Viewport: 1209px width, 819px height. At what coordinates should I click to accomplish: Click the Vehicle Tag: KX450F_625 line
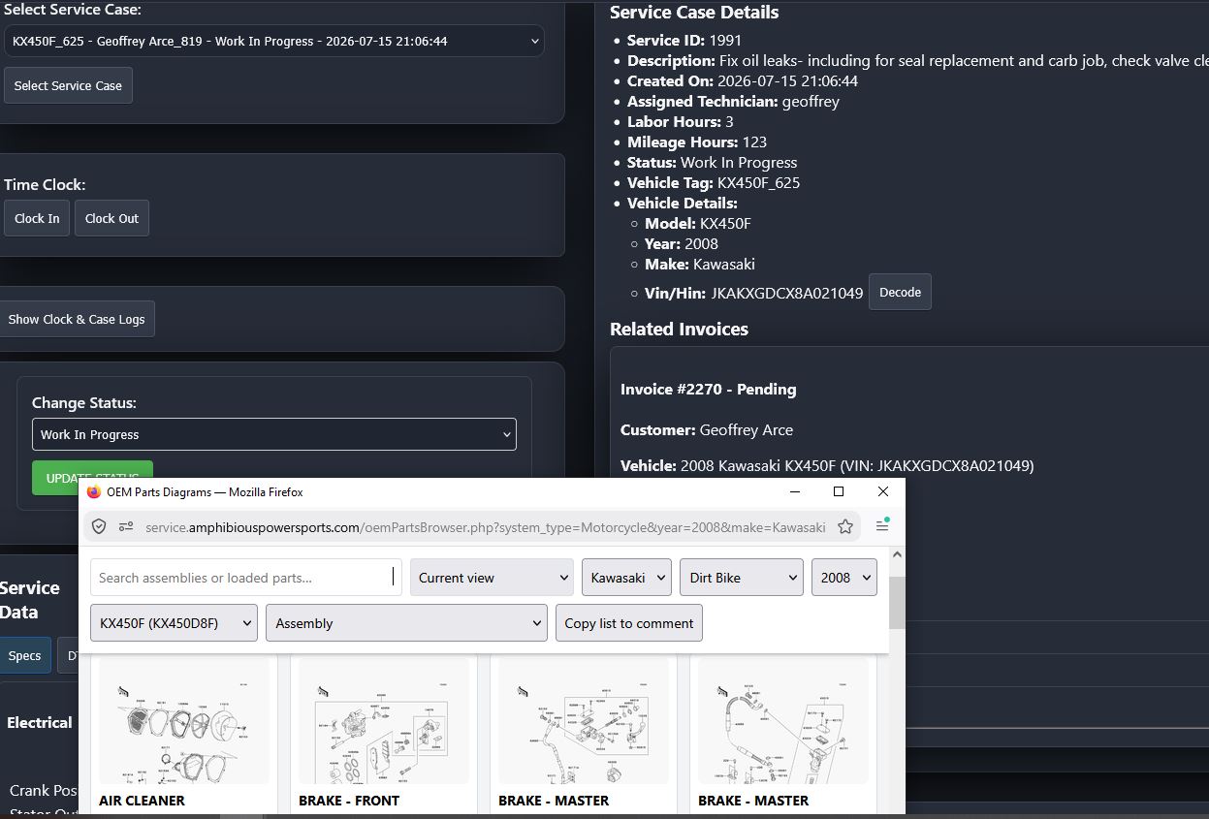pyautogui.click(x=714, y=182)
